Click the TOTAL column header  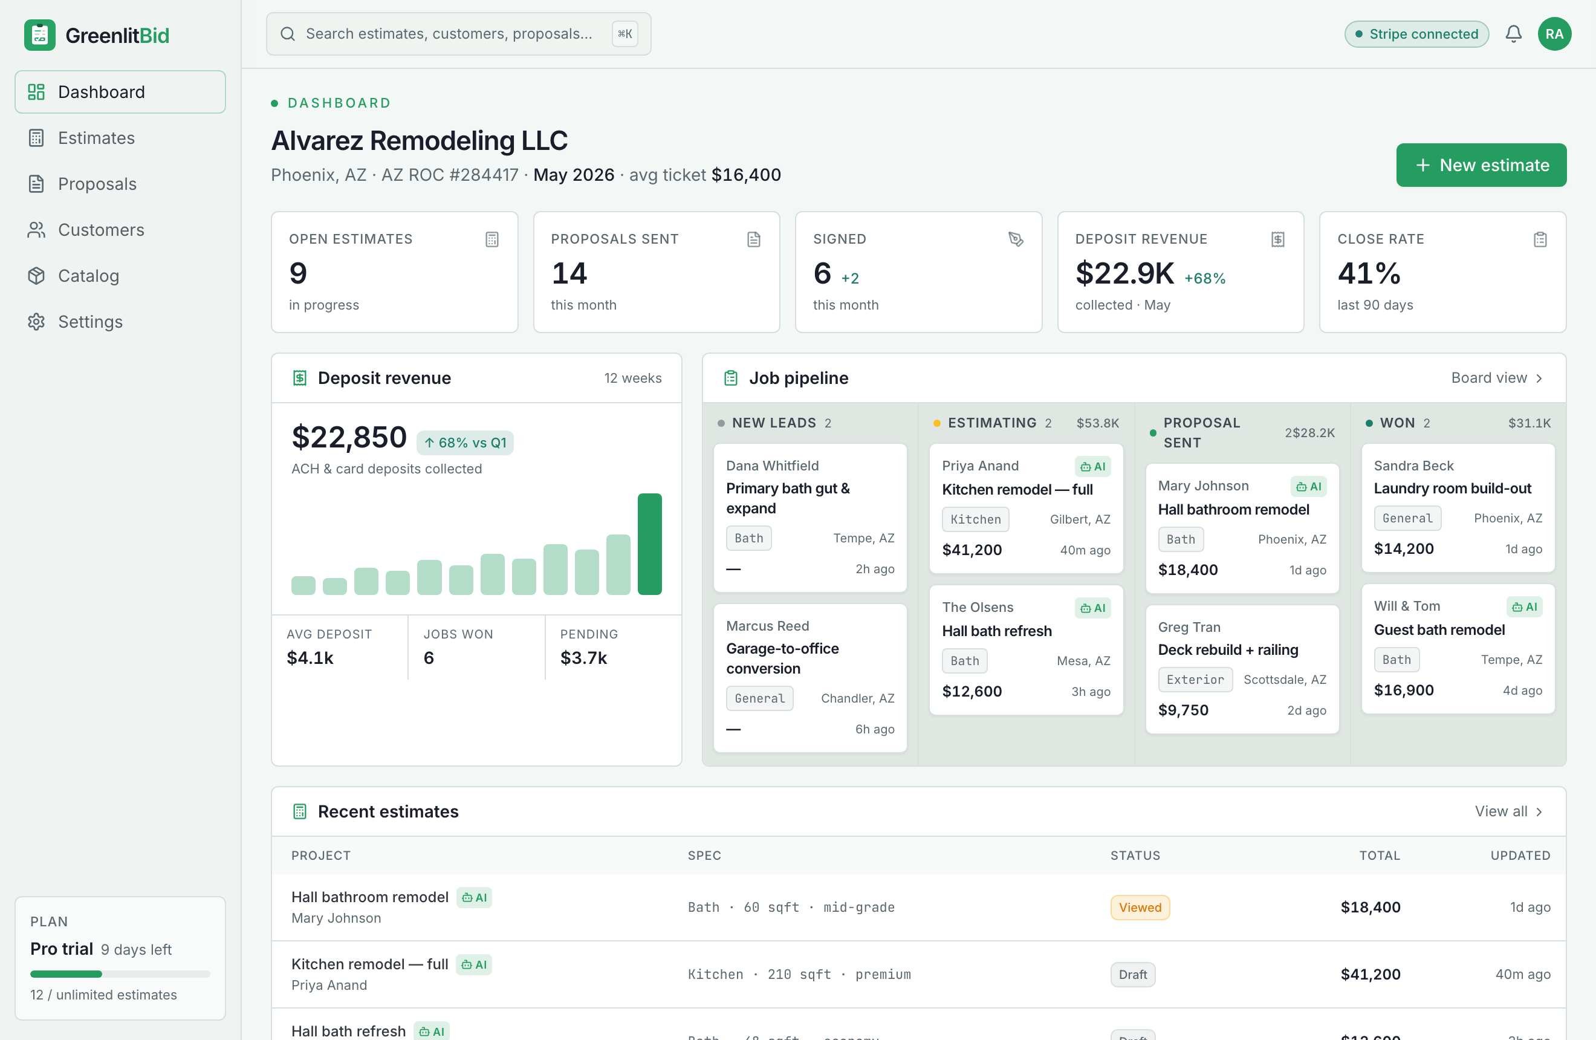coord(1380,856)
